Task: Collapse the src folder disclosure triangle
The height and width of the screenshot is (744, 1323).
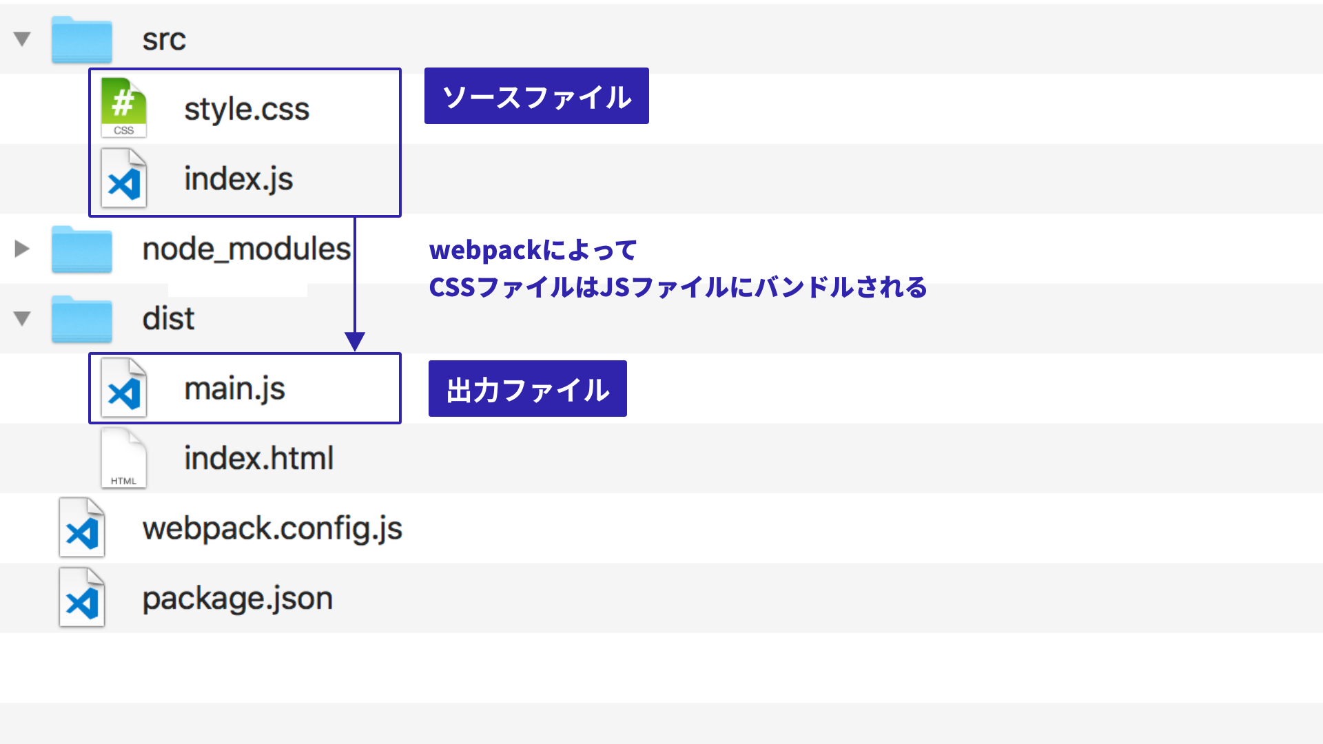Action: [x=22, y=39]
